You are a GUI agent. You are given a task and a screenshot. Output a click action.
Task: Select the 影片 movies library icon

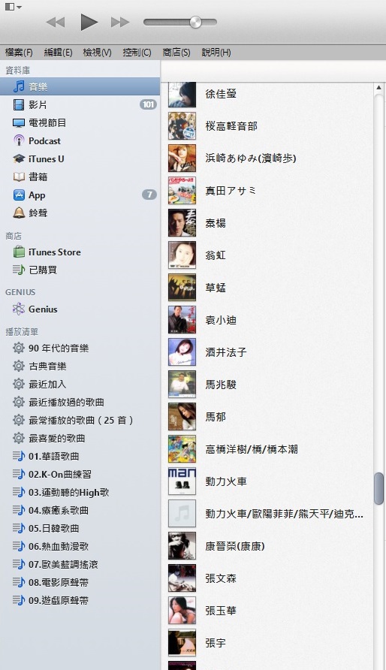[19, 104]
